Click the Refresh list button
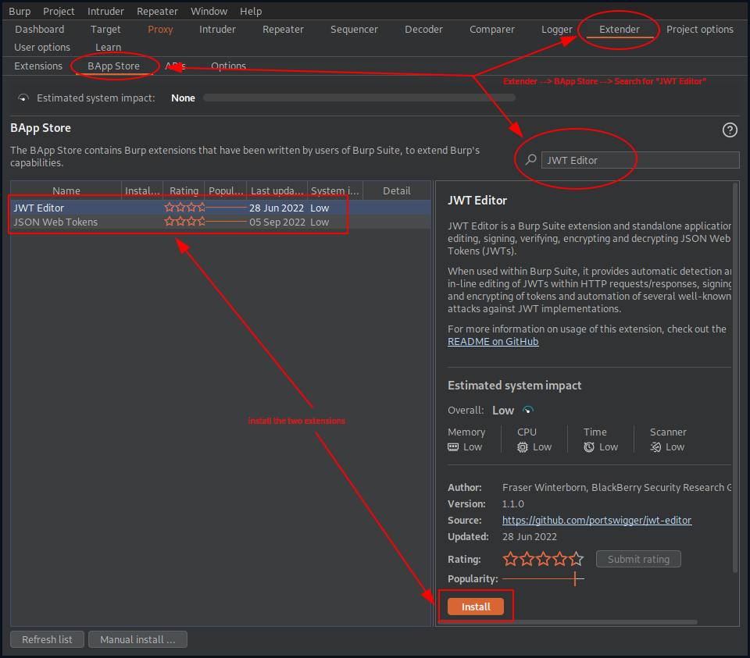Screen dimensions: 750x658 tap(46, 639)
